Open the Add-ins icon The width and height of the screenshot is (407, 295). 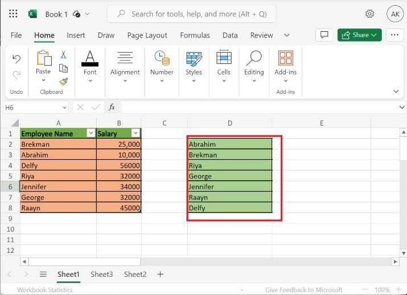[286, 57]
